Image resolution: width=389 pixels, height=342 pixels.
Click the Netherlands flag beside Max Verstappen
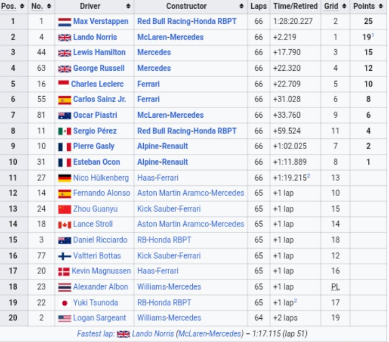point(64,22)
